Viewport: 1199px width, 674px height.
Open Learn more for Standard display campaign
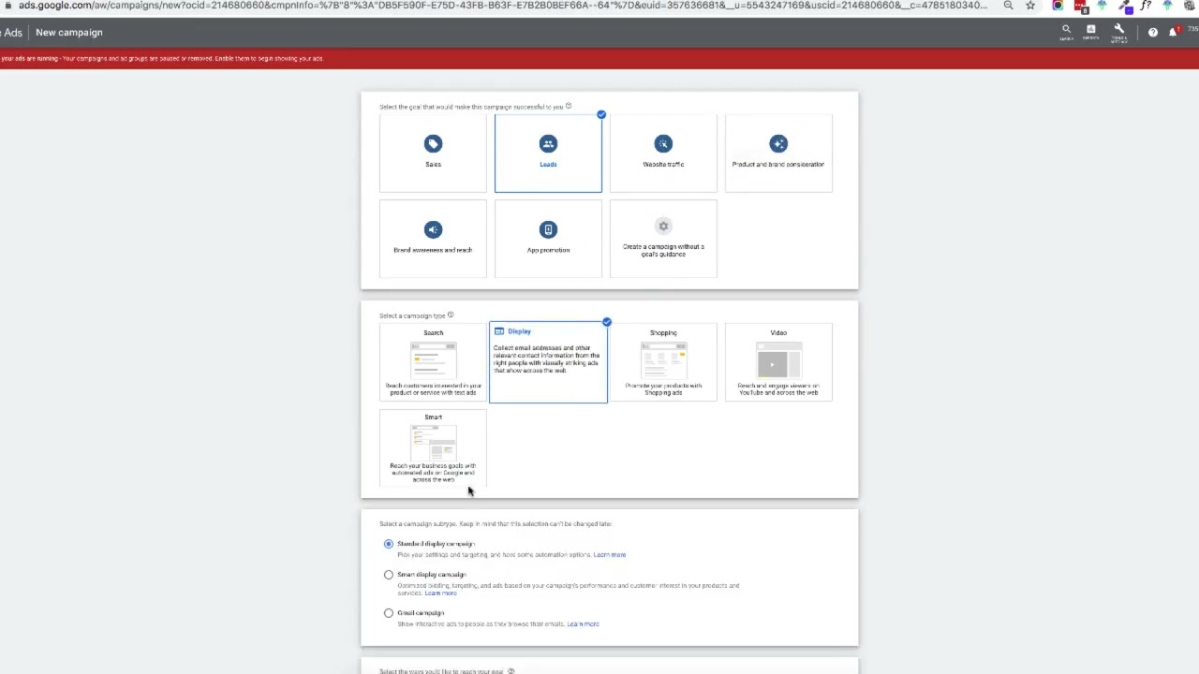click(610, 554)
